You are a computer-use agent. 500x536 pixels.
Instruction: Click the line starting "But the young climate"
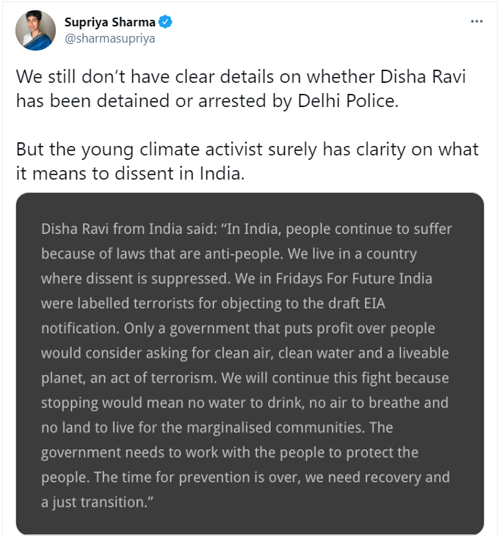point(247,150)
